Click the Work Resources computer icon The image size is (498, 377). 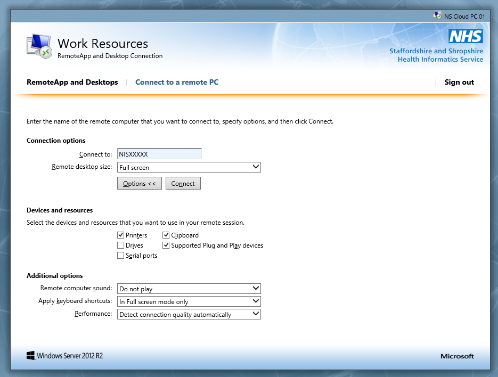pos(39,46)
